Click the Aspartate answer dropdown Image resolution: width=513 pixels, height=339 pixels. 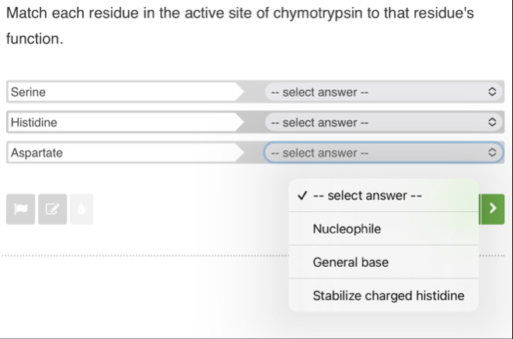point(381,153)
